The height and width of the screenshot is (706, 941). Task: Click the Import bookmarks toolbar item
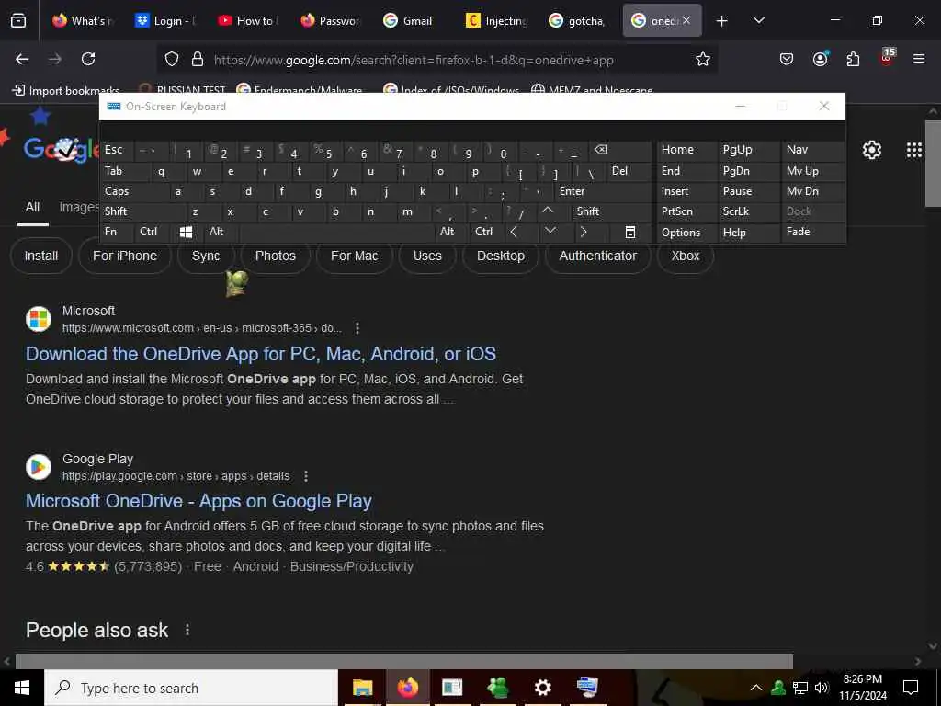(x=66, y=91)
